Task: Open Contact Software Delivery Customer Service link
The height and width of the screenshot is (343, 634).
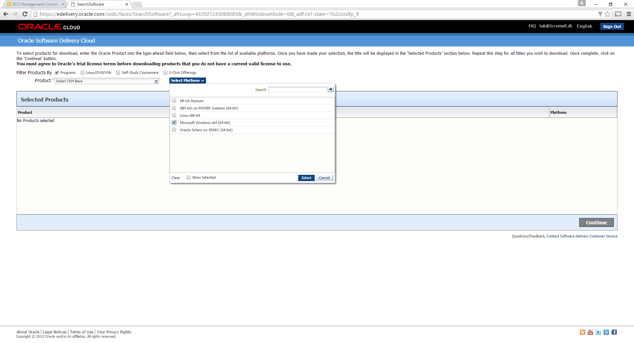Action: click(582, 236)
